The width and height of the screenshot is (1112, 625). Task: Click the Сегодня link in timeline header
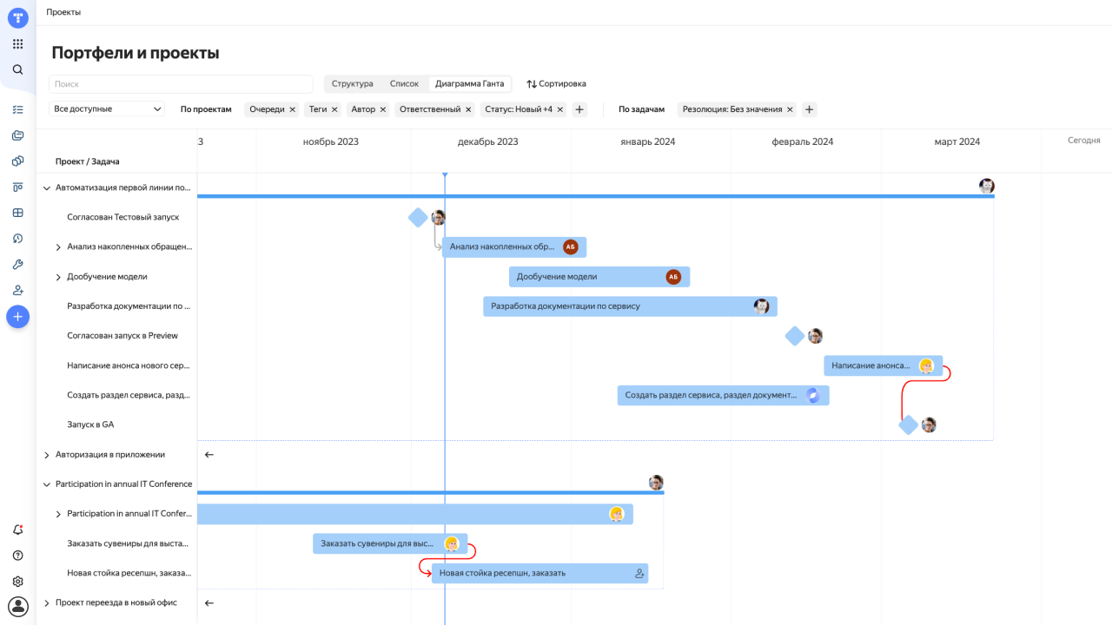point(1083,141)
